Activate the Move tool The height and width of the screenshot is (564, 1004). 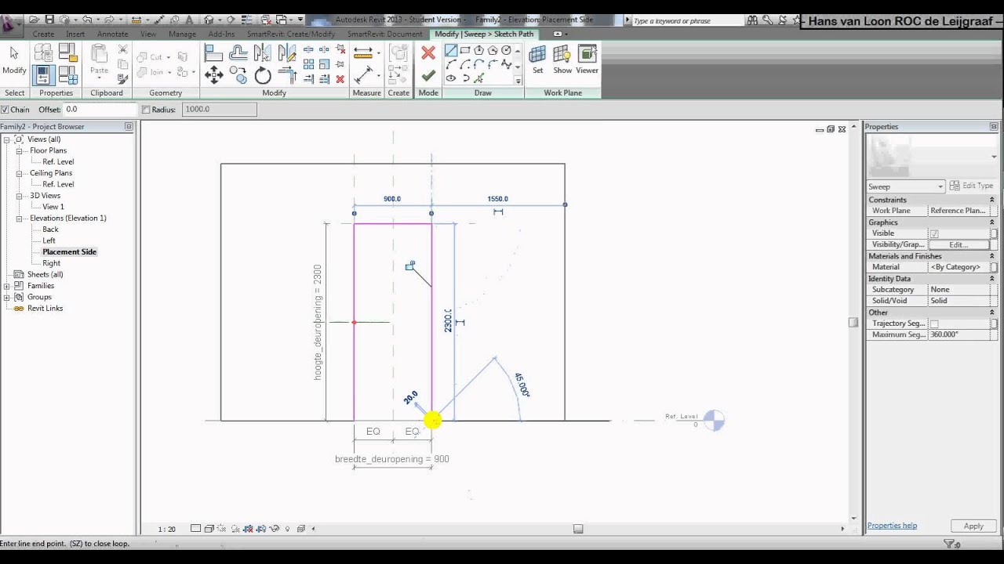coord(213,75)
